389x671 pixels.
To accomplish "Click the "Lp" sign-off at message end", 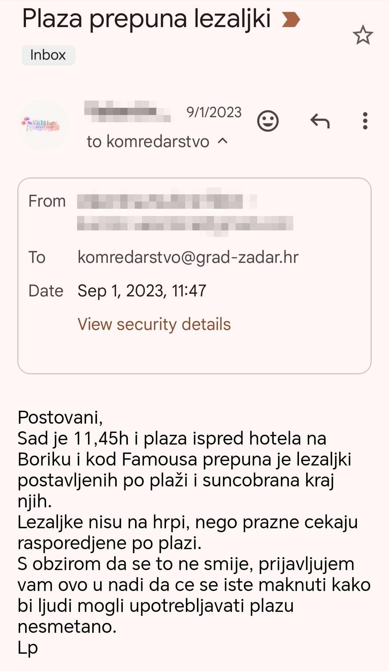I will pos(28,648).
